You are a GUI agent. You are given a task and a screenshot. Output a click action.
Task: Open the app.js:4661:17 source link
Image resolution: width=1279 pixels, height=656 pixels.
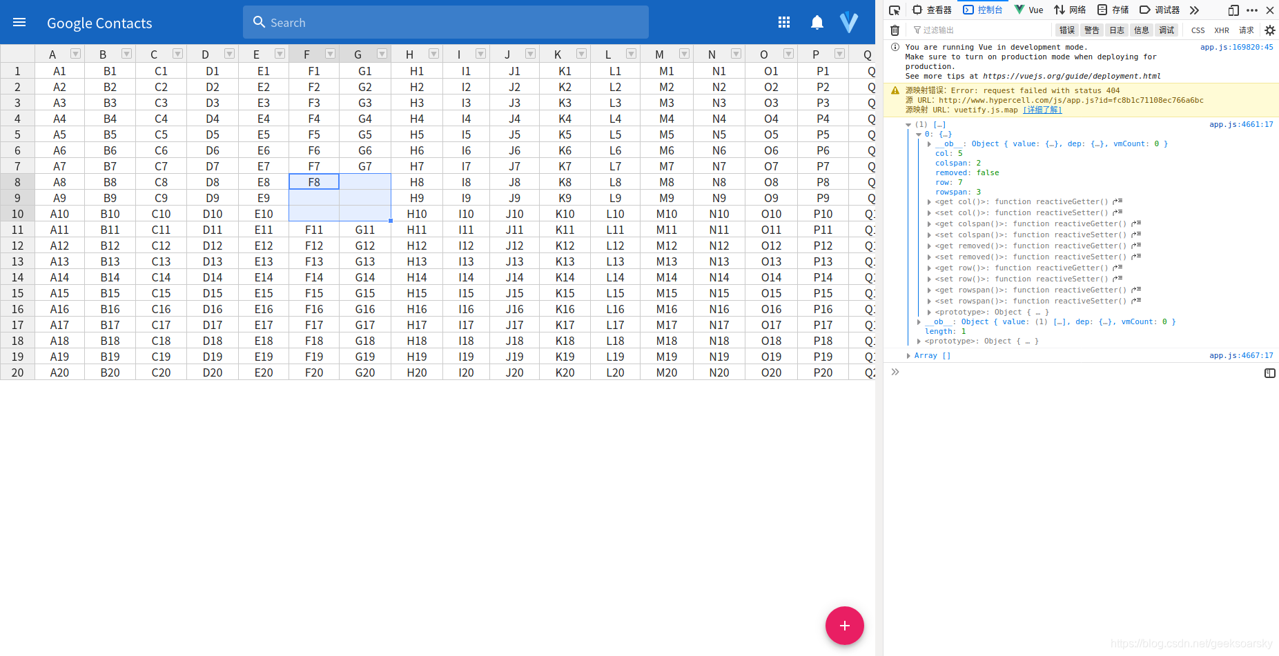1241,124
